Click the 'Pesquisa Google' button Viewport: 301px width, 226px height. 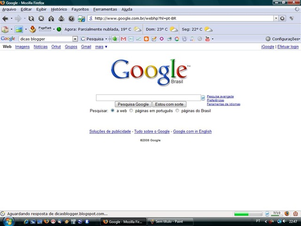[x=133, y=104]
